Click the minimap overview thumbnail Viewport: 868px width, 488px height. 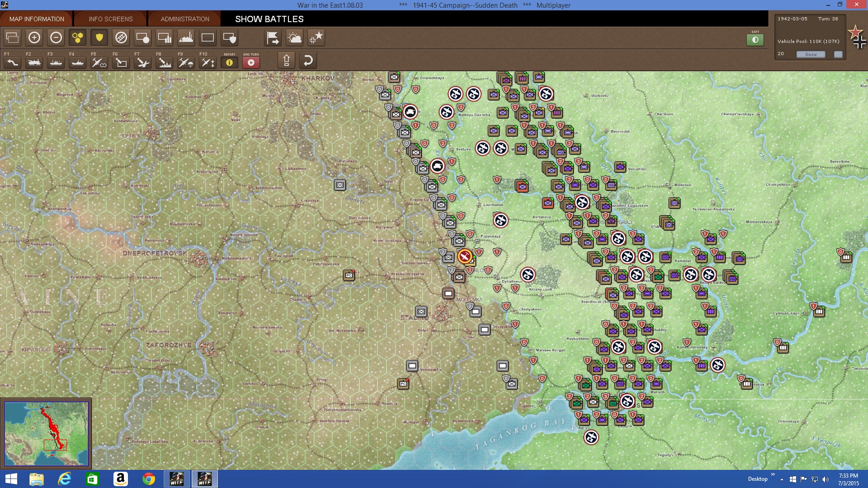coord(47,434)
